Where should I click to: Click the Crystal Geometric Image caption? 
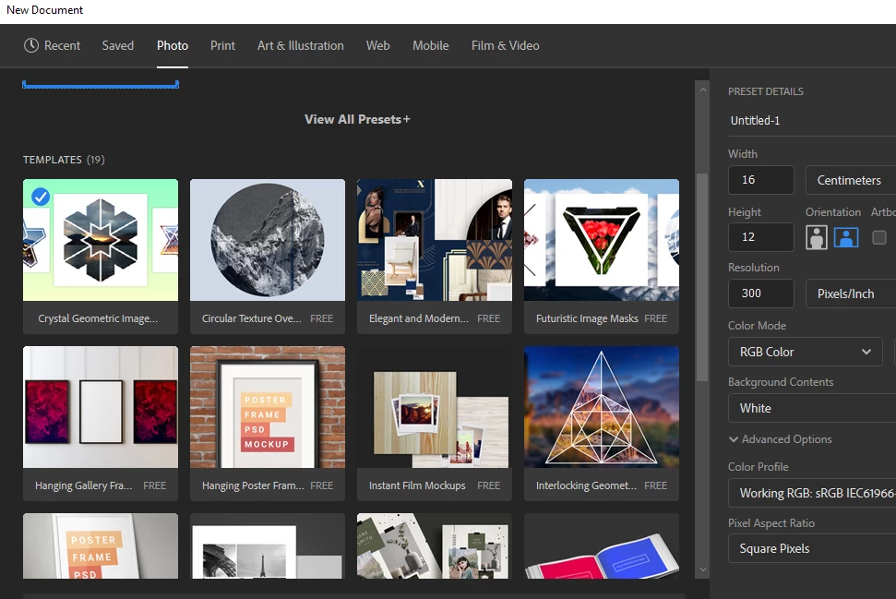tap(98, 318)
